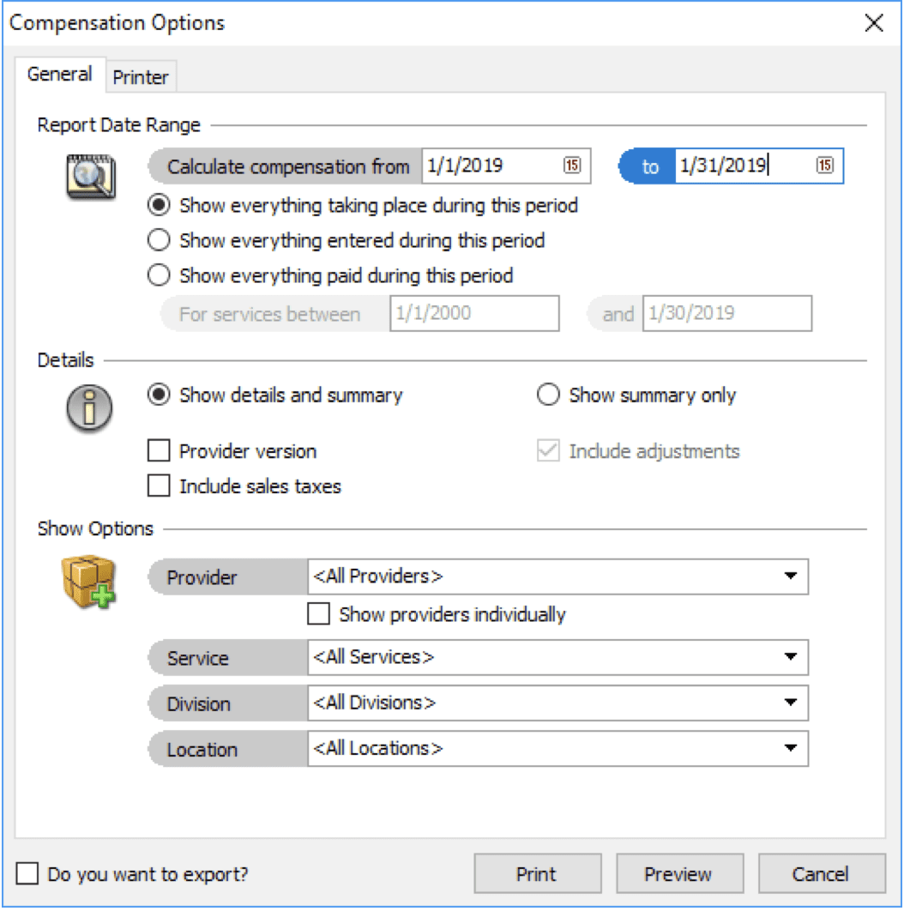Click the Show Options package icon
The image size is (904, 911).
pos(88,583)
